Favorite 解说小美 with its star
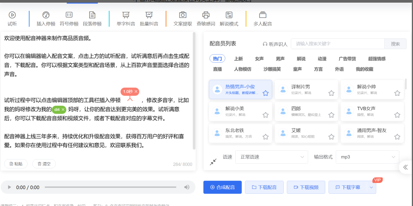This screenshot has width=413, height=206. (x=265, y=115)
